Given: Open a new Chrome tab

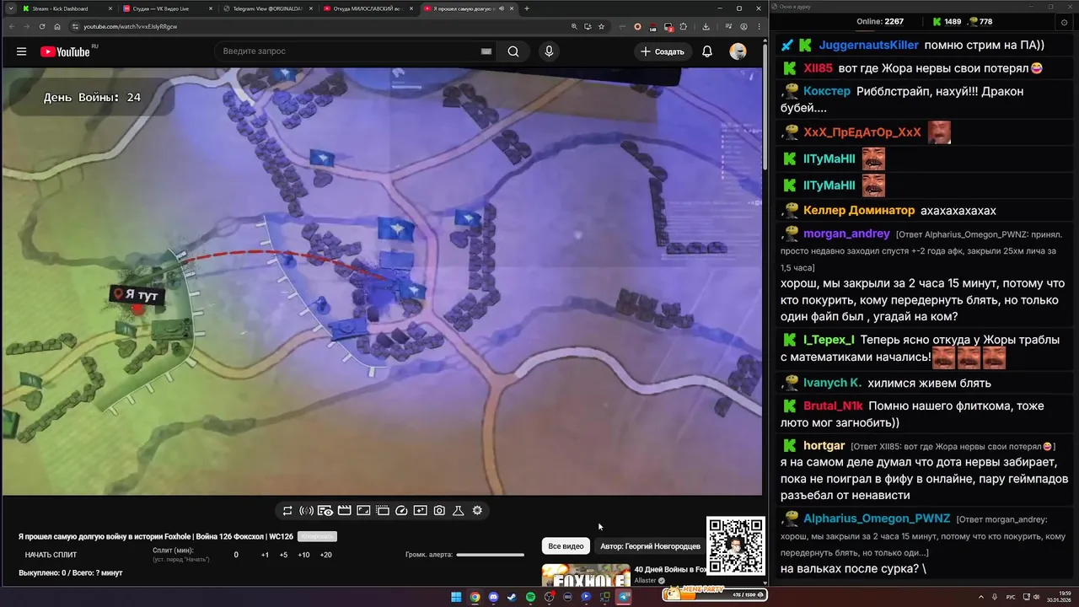Looking at the screenshot, I should [527, 8].
